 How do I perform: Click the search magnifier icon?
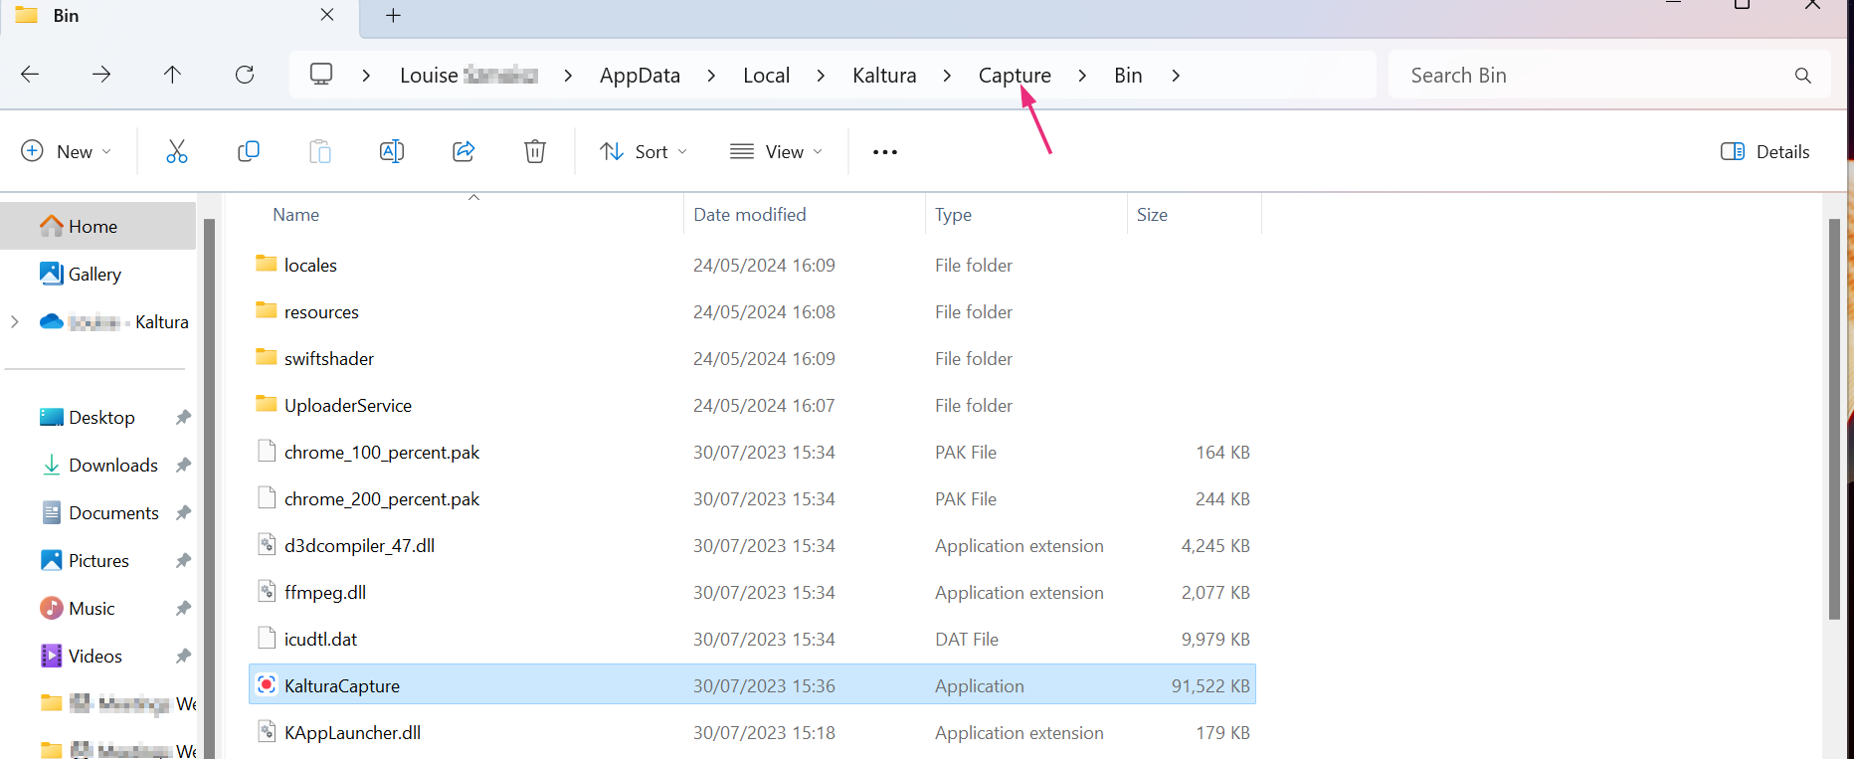coord(1803,76)
